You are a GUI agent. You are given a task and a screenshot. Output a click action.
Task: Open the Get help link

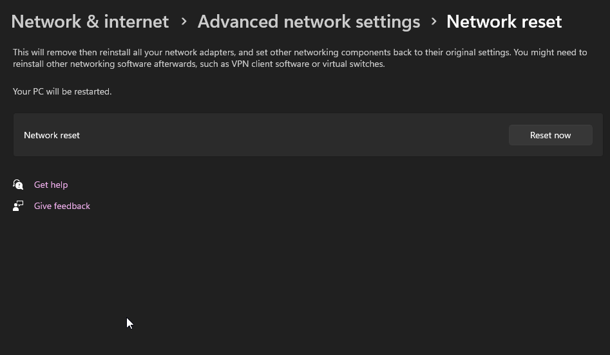pos(51,185)
